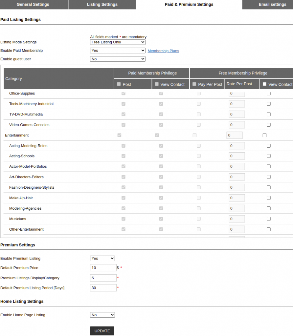Click the Paid Listing Settings heading
Screen dimensions: 293x336
pos(20,19)
